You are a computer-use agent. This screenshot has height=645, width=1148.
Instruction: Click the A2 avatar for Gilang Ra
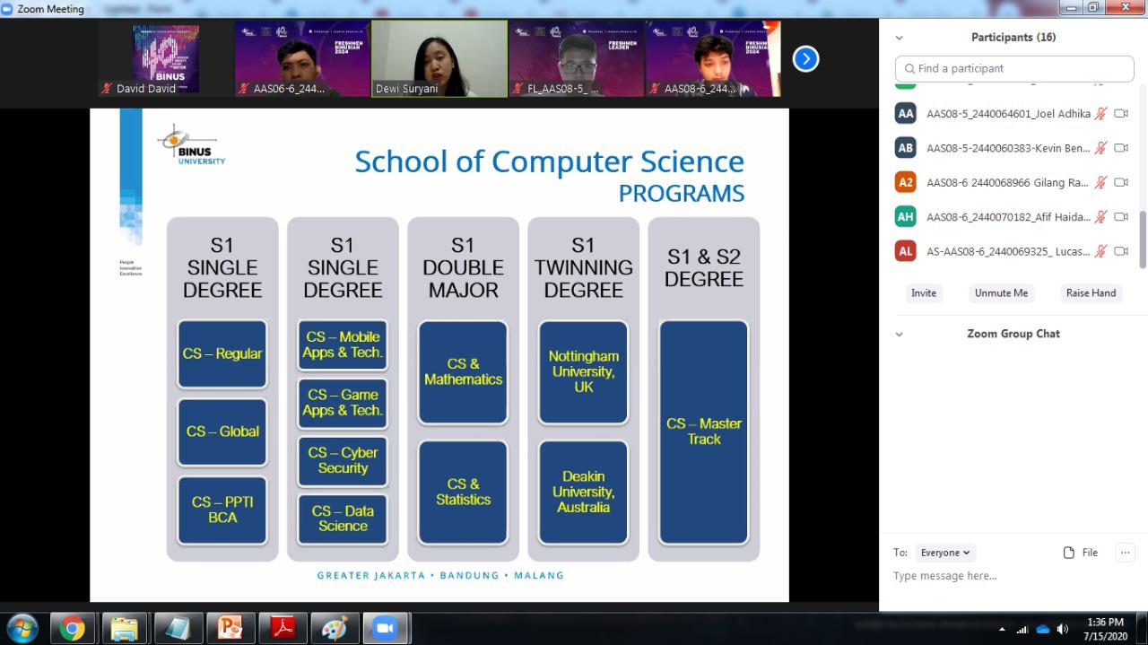pos(906,182)
